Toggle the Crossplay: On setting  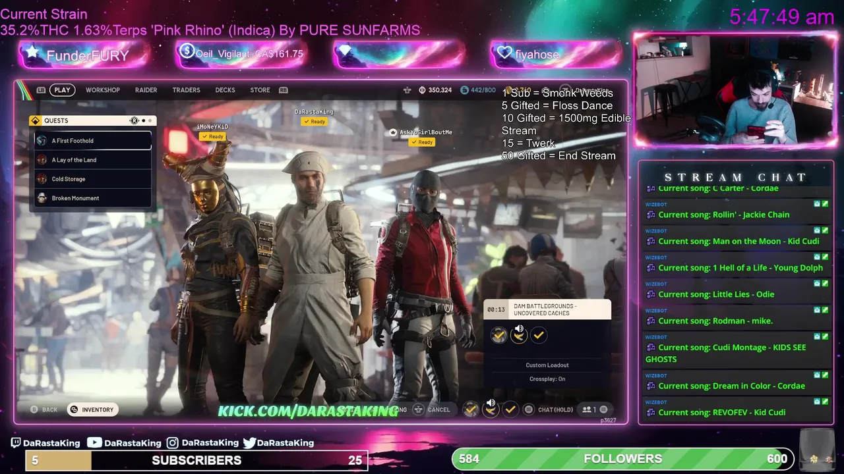tap(547, 379)
